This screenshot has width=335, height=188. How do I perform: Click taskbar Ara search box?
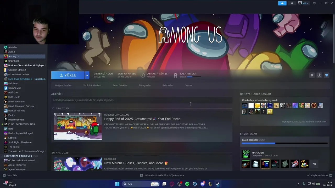pyautogui.click(x=141, y=184)
